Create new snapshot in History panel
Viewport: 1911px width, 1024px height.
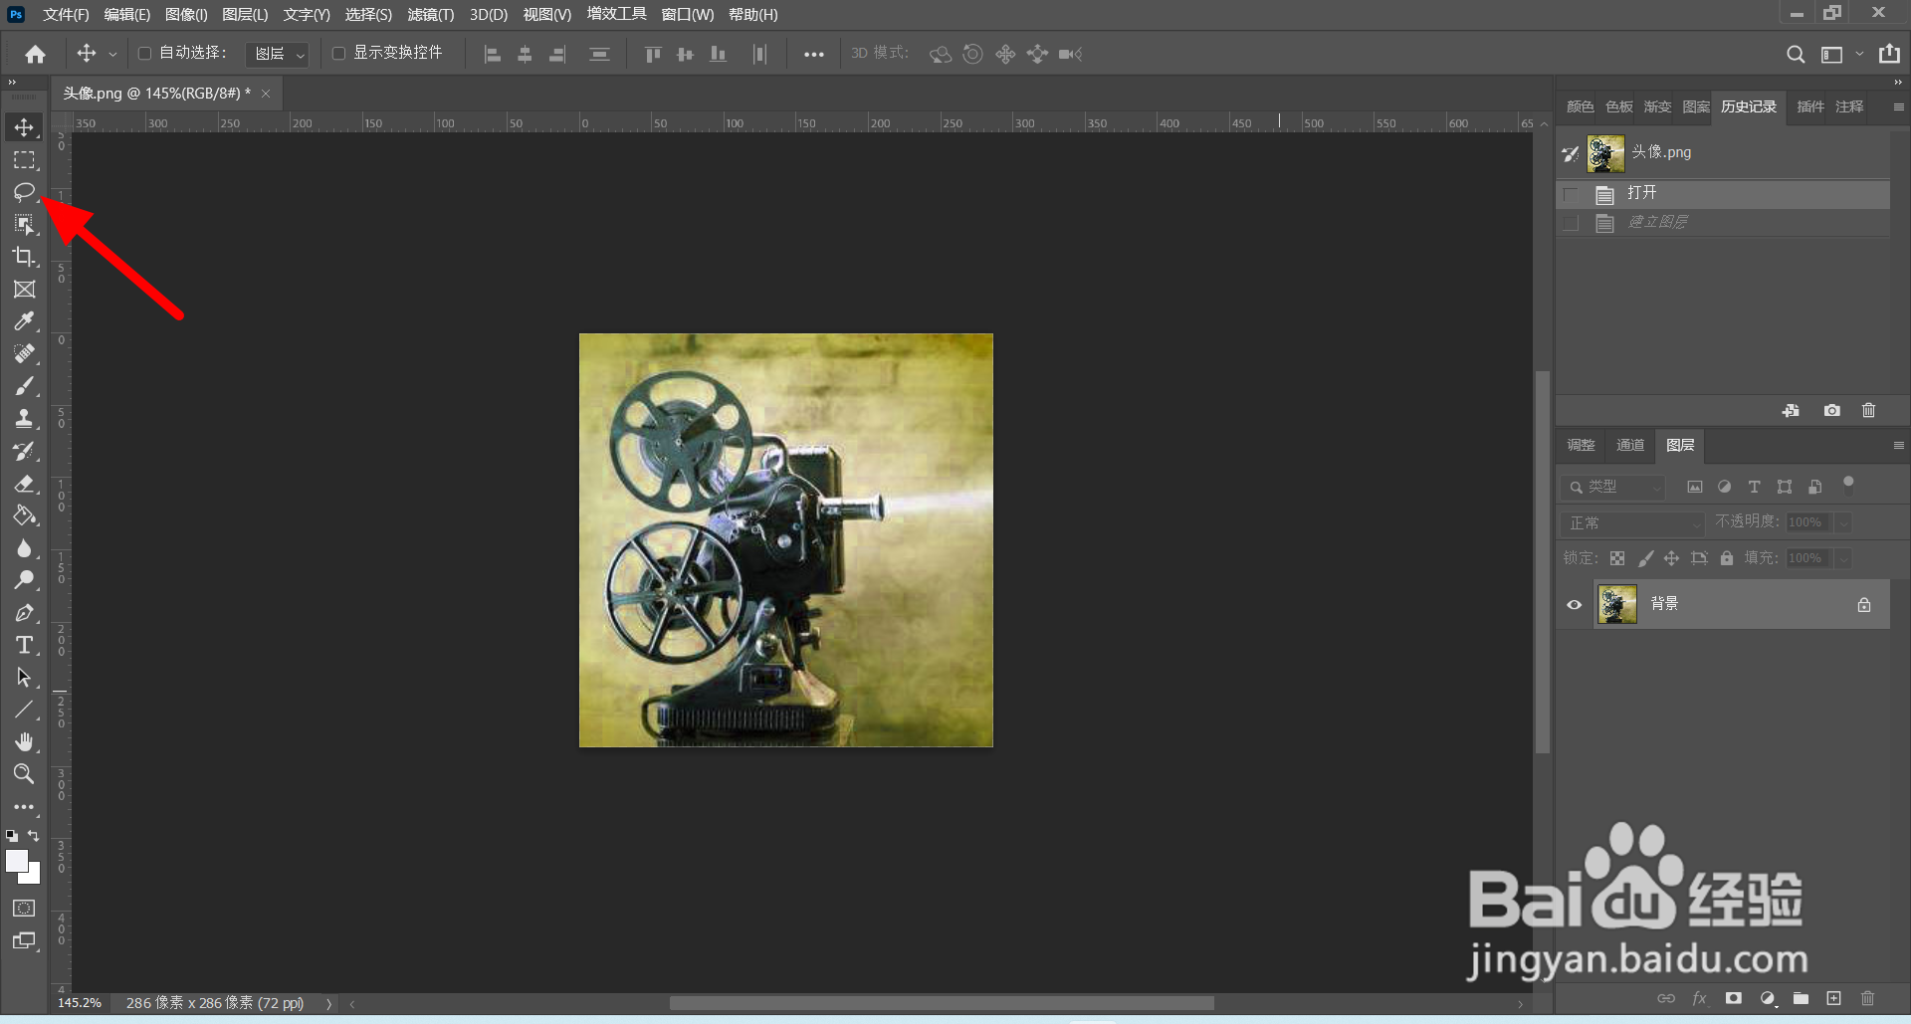coord(1831,410)
